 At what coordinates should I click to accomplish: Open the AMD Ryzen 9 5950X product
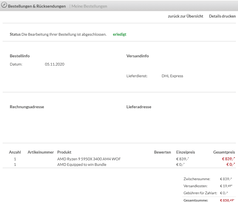tap(89, 159)
